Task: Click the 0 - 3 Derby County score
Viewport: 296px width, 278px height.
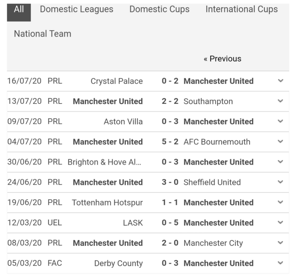Action: point(170,263)
